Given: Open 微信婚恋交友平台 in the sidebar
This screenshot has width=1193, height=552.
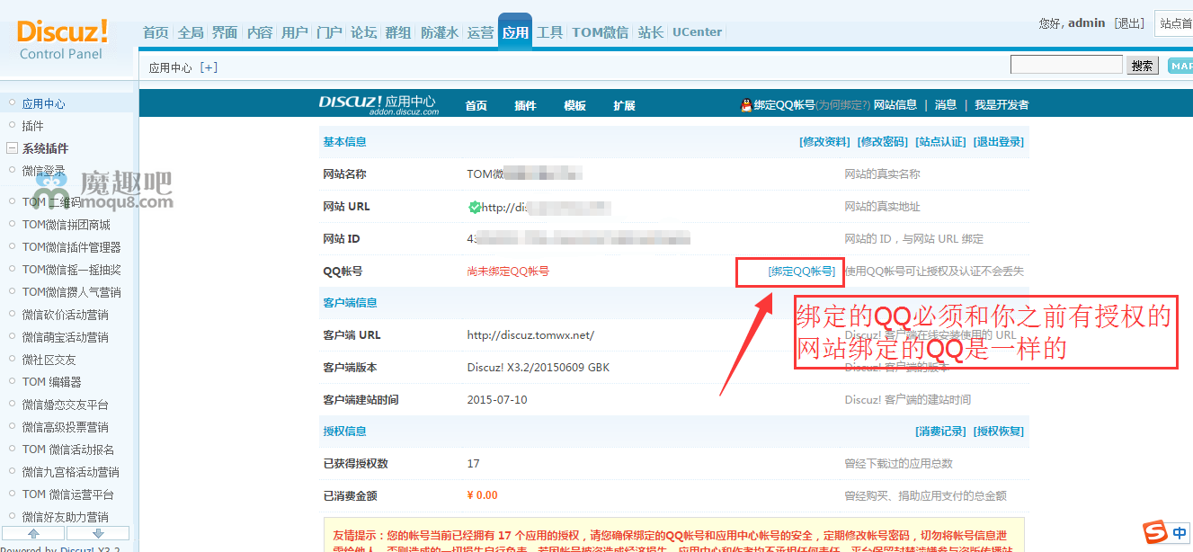Looking at the screenshot, I should click(65, 405).
